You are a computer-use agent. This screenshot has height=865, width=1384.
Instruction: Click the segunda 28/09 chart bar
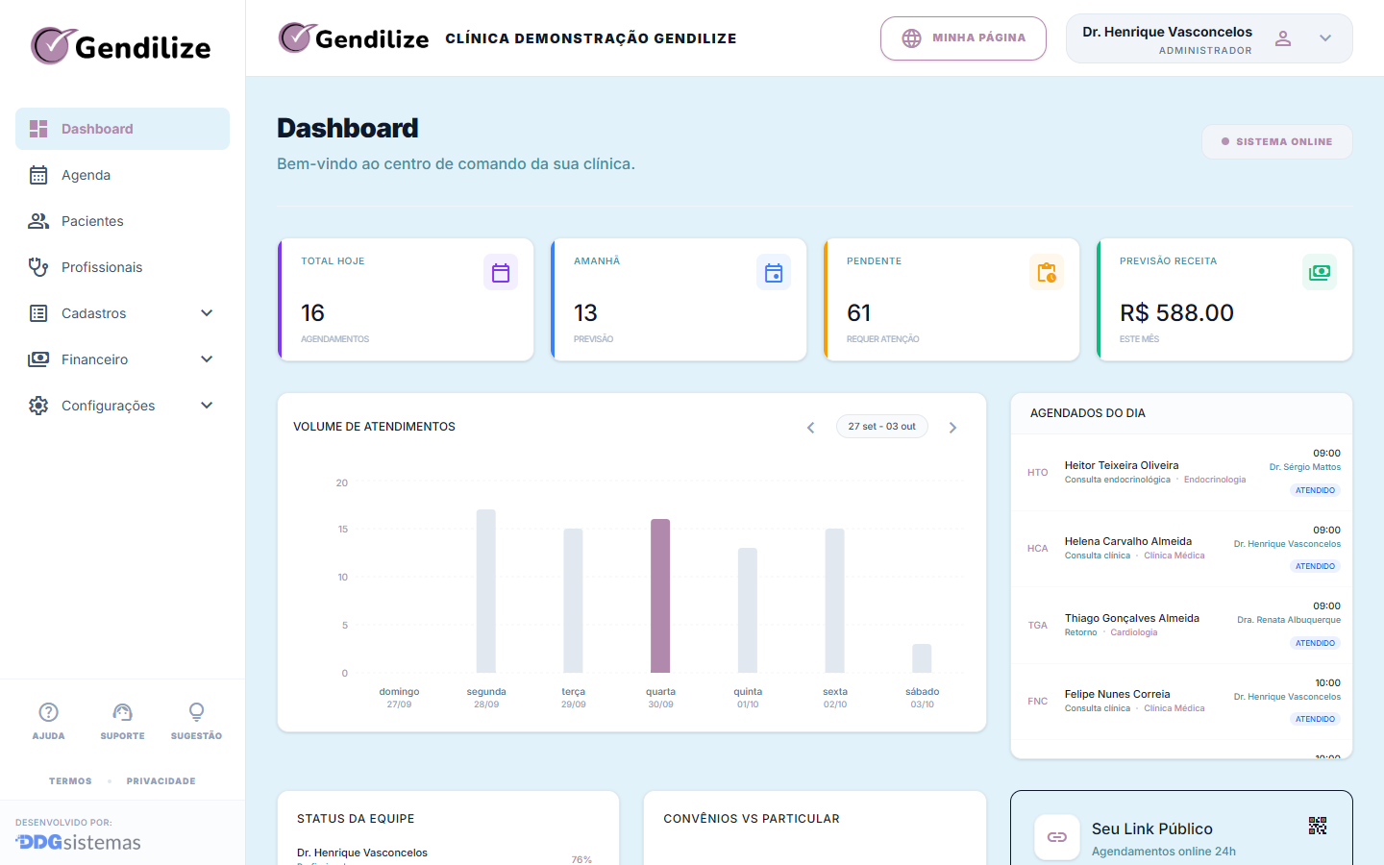[486, 591]
